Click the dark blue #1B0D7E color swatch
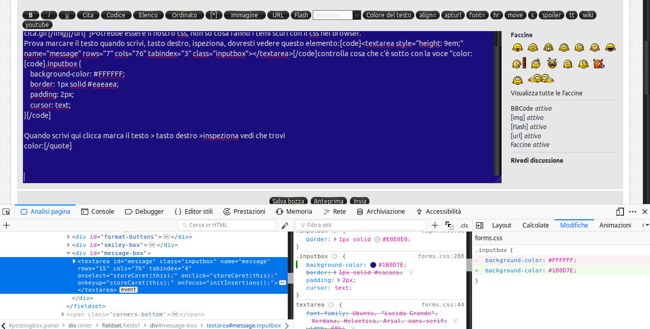650x329 pixels. (x=373, y=265)
